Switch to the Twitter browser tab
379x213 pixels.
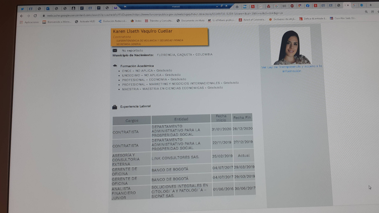click(x=22, y=9)
